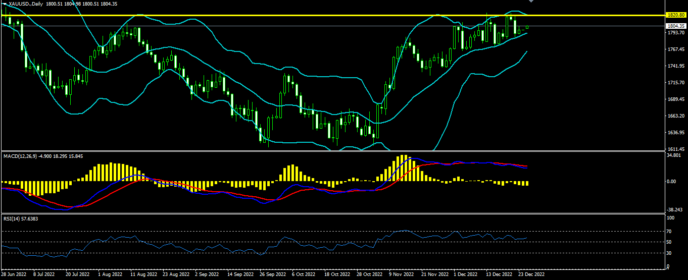The height and width of the screenshot is (280, 688).
Task: Click the small triangle before XAUUSD title
Action: coord(5,4)
